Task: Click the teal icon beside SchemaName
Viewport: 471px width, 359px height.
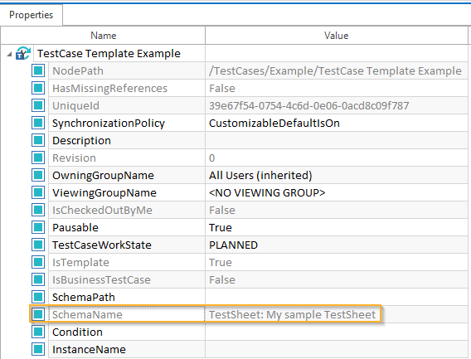Action: 38,314
